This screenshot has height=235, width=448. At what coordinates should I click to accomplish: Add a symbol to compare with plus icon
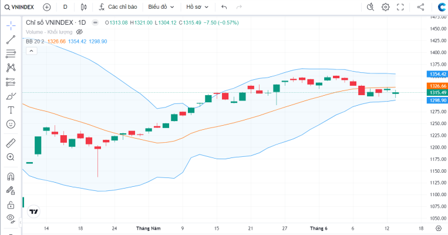(x=47, y=7)
